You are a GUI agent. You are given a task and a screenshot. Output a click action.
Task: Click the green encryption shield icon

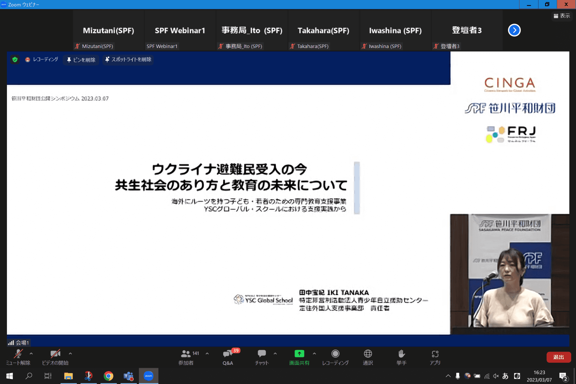15,59
